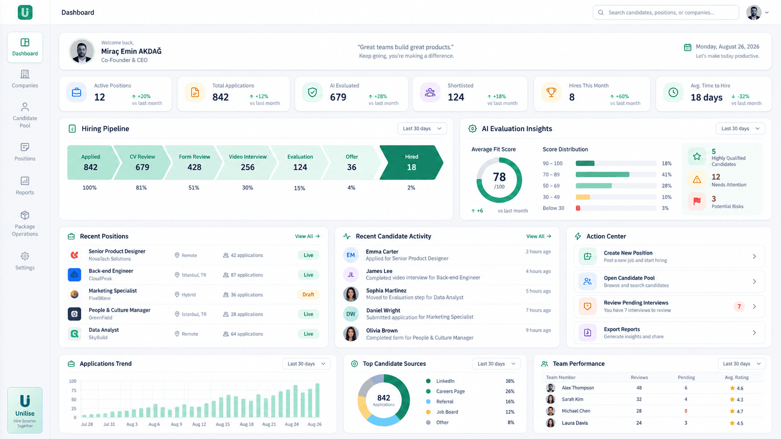The height and width of the screenshot is (439, 781).
Task: Click Create New Position action
Action: (x=669, y=257)
